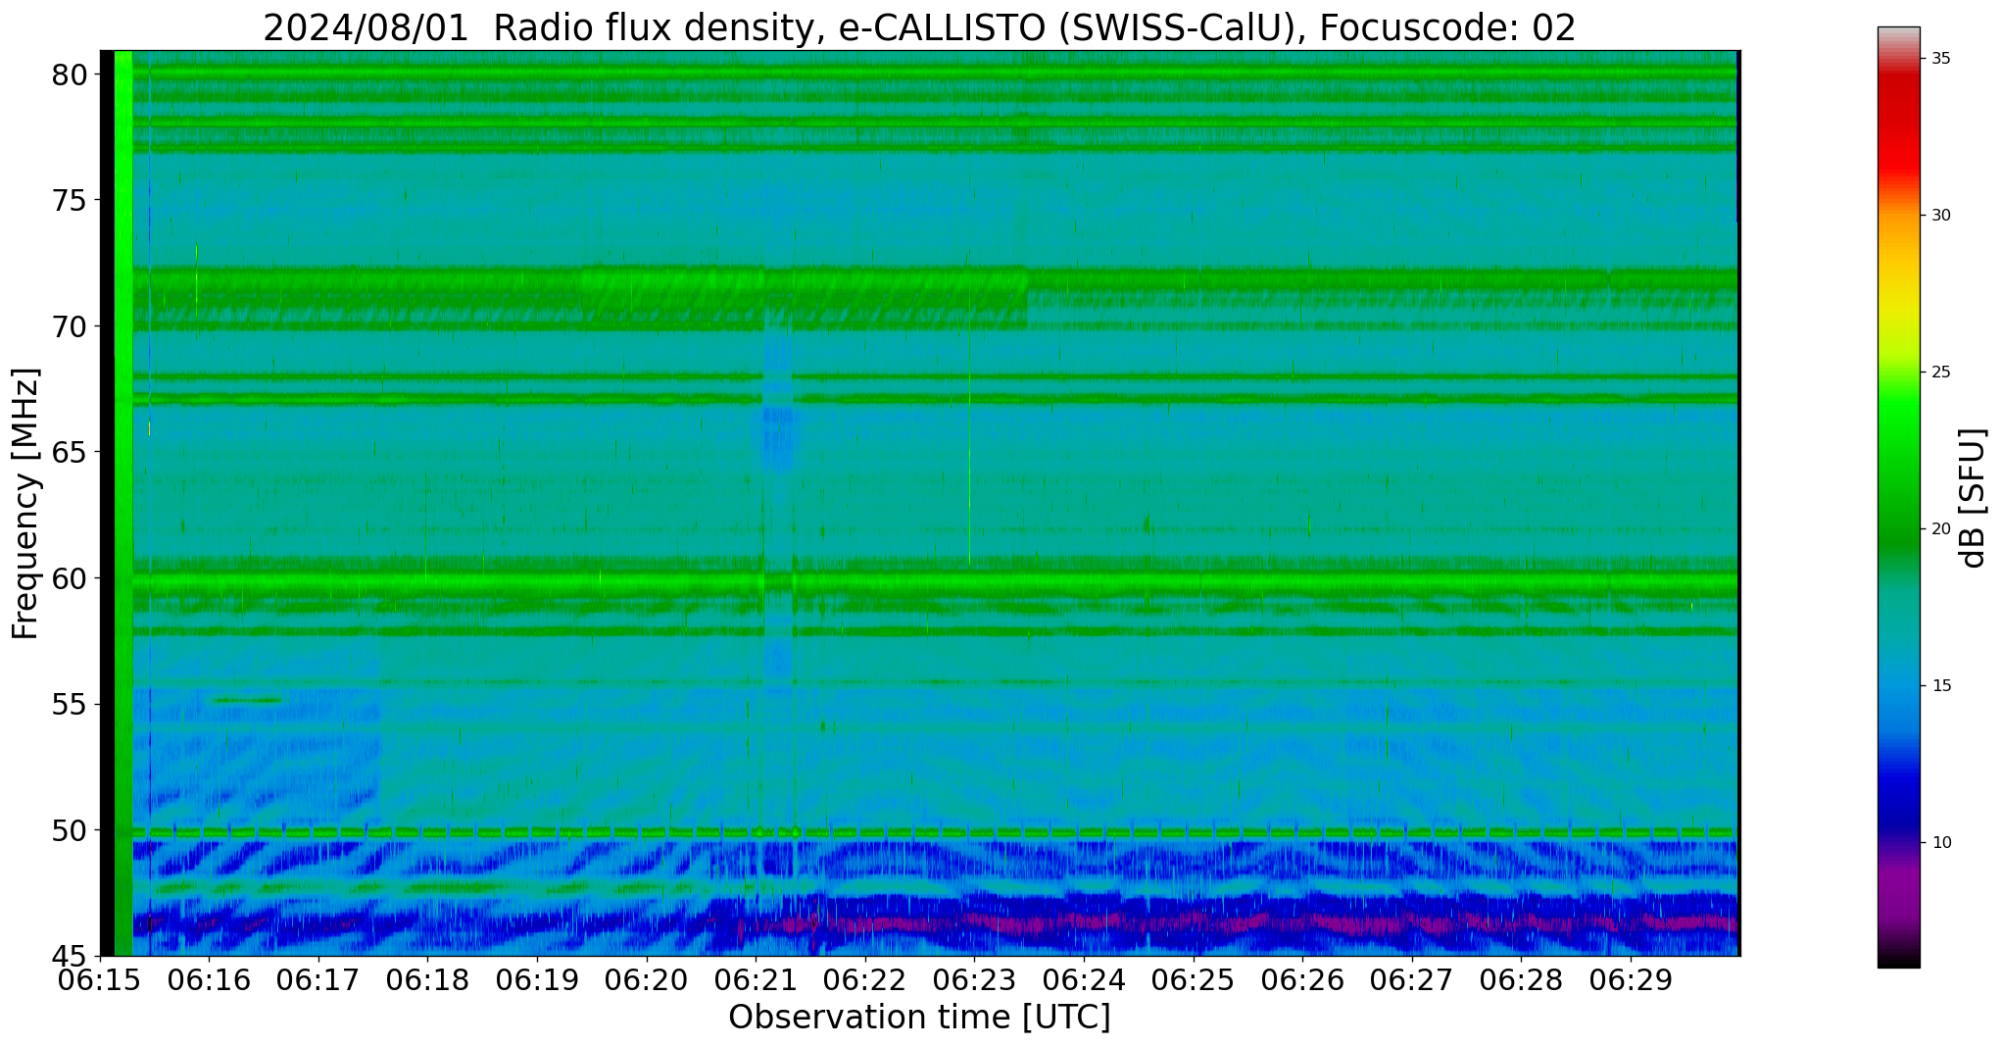Click the 45 MHz frequency tick label
The height and width of the screenshot is (1046, 2002).
pos(70,957)
